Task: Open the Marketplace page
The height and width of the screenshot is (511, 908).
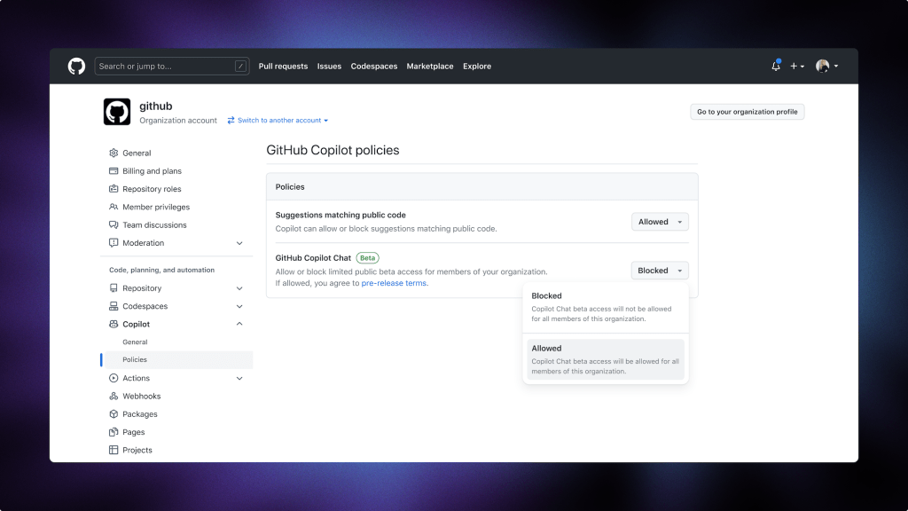Action: pos(430,66)
